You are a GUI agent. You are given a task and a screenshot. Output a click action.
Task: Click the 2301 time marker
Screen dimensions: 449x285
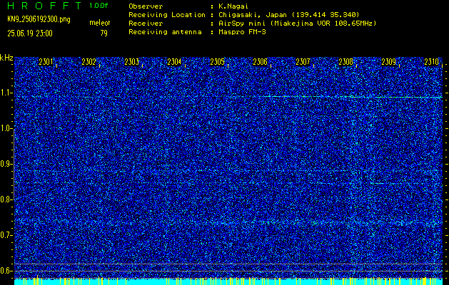pos(46,62)
